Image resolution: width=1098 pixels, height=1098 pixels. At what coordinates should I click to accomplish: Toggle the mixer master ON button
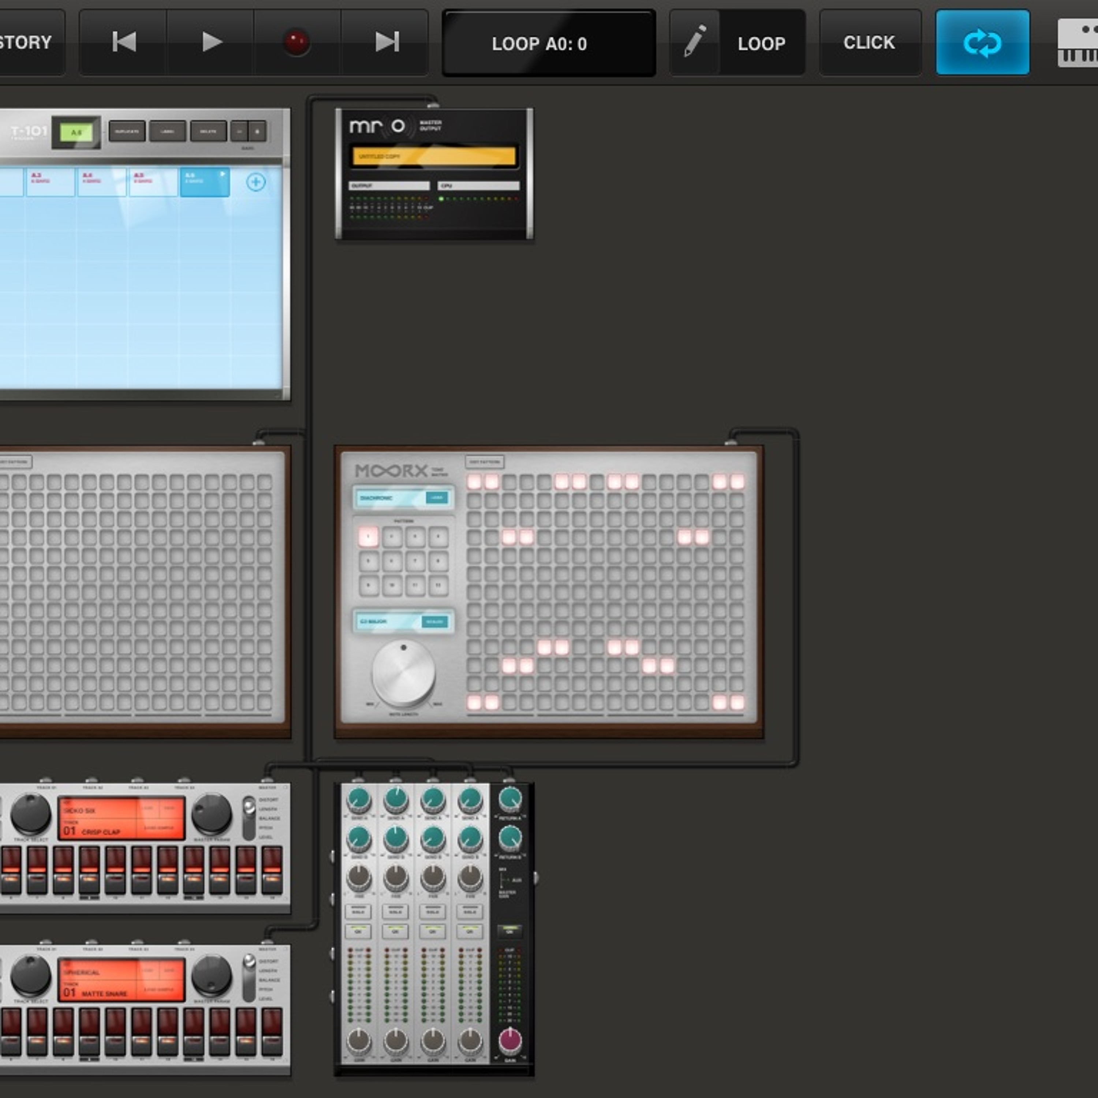(510, 931)
